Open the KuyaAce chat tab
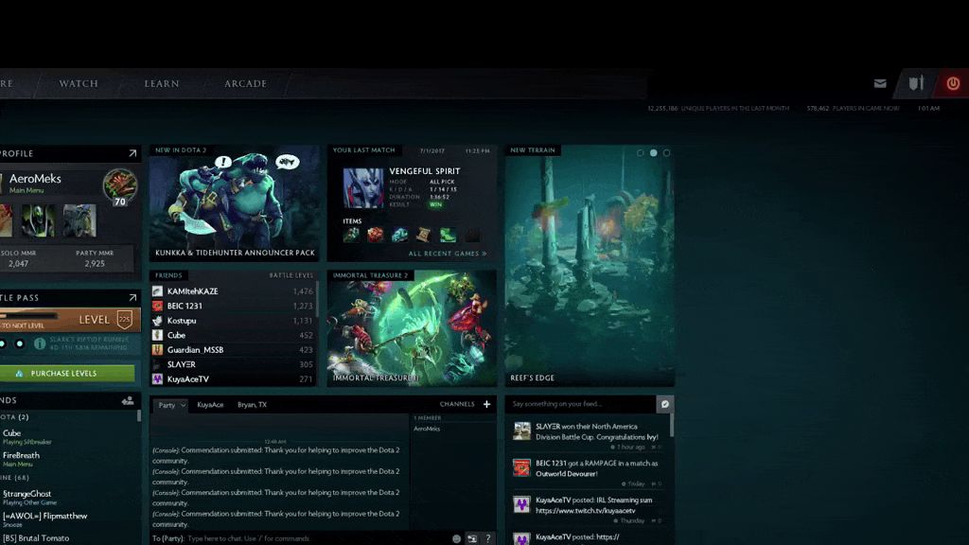Viewport: 969px width, 545px height. coord(210,405)
